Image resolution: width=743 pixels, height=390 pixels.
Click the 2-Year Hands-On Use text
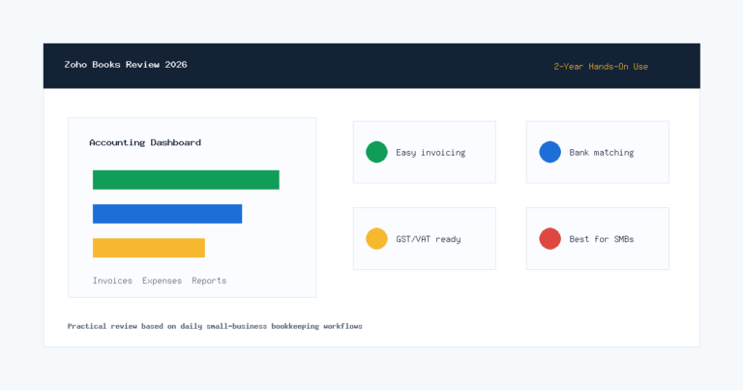601,67
